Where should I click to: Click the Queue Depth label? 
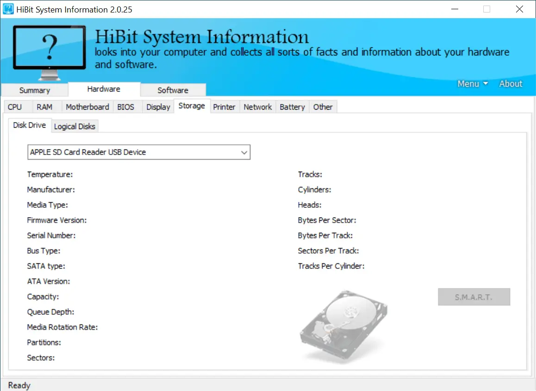click(x=50, y=312)
